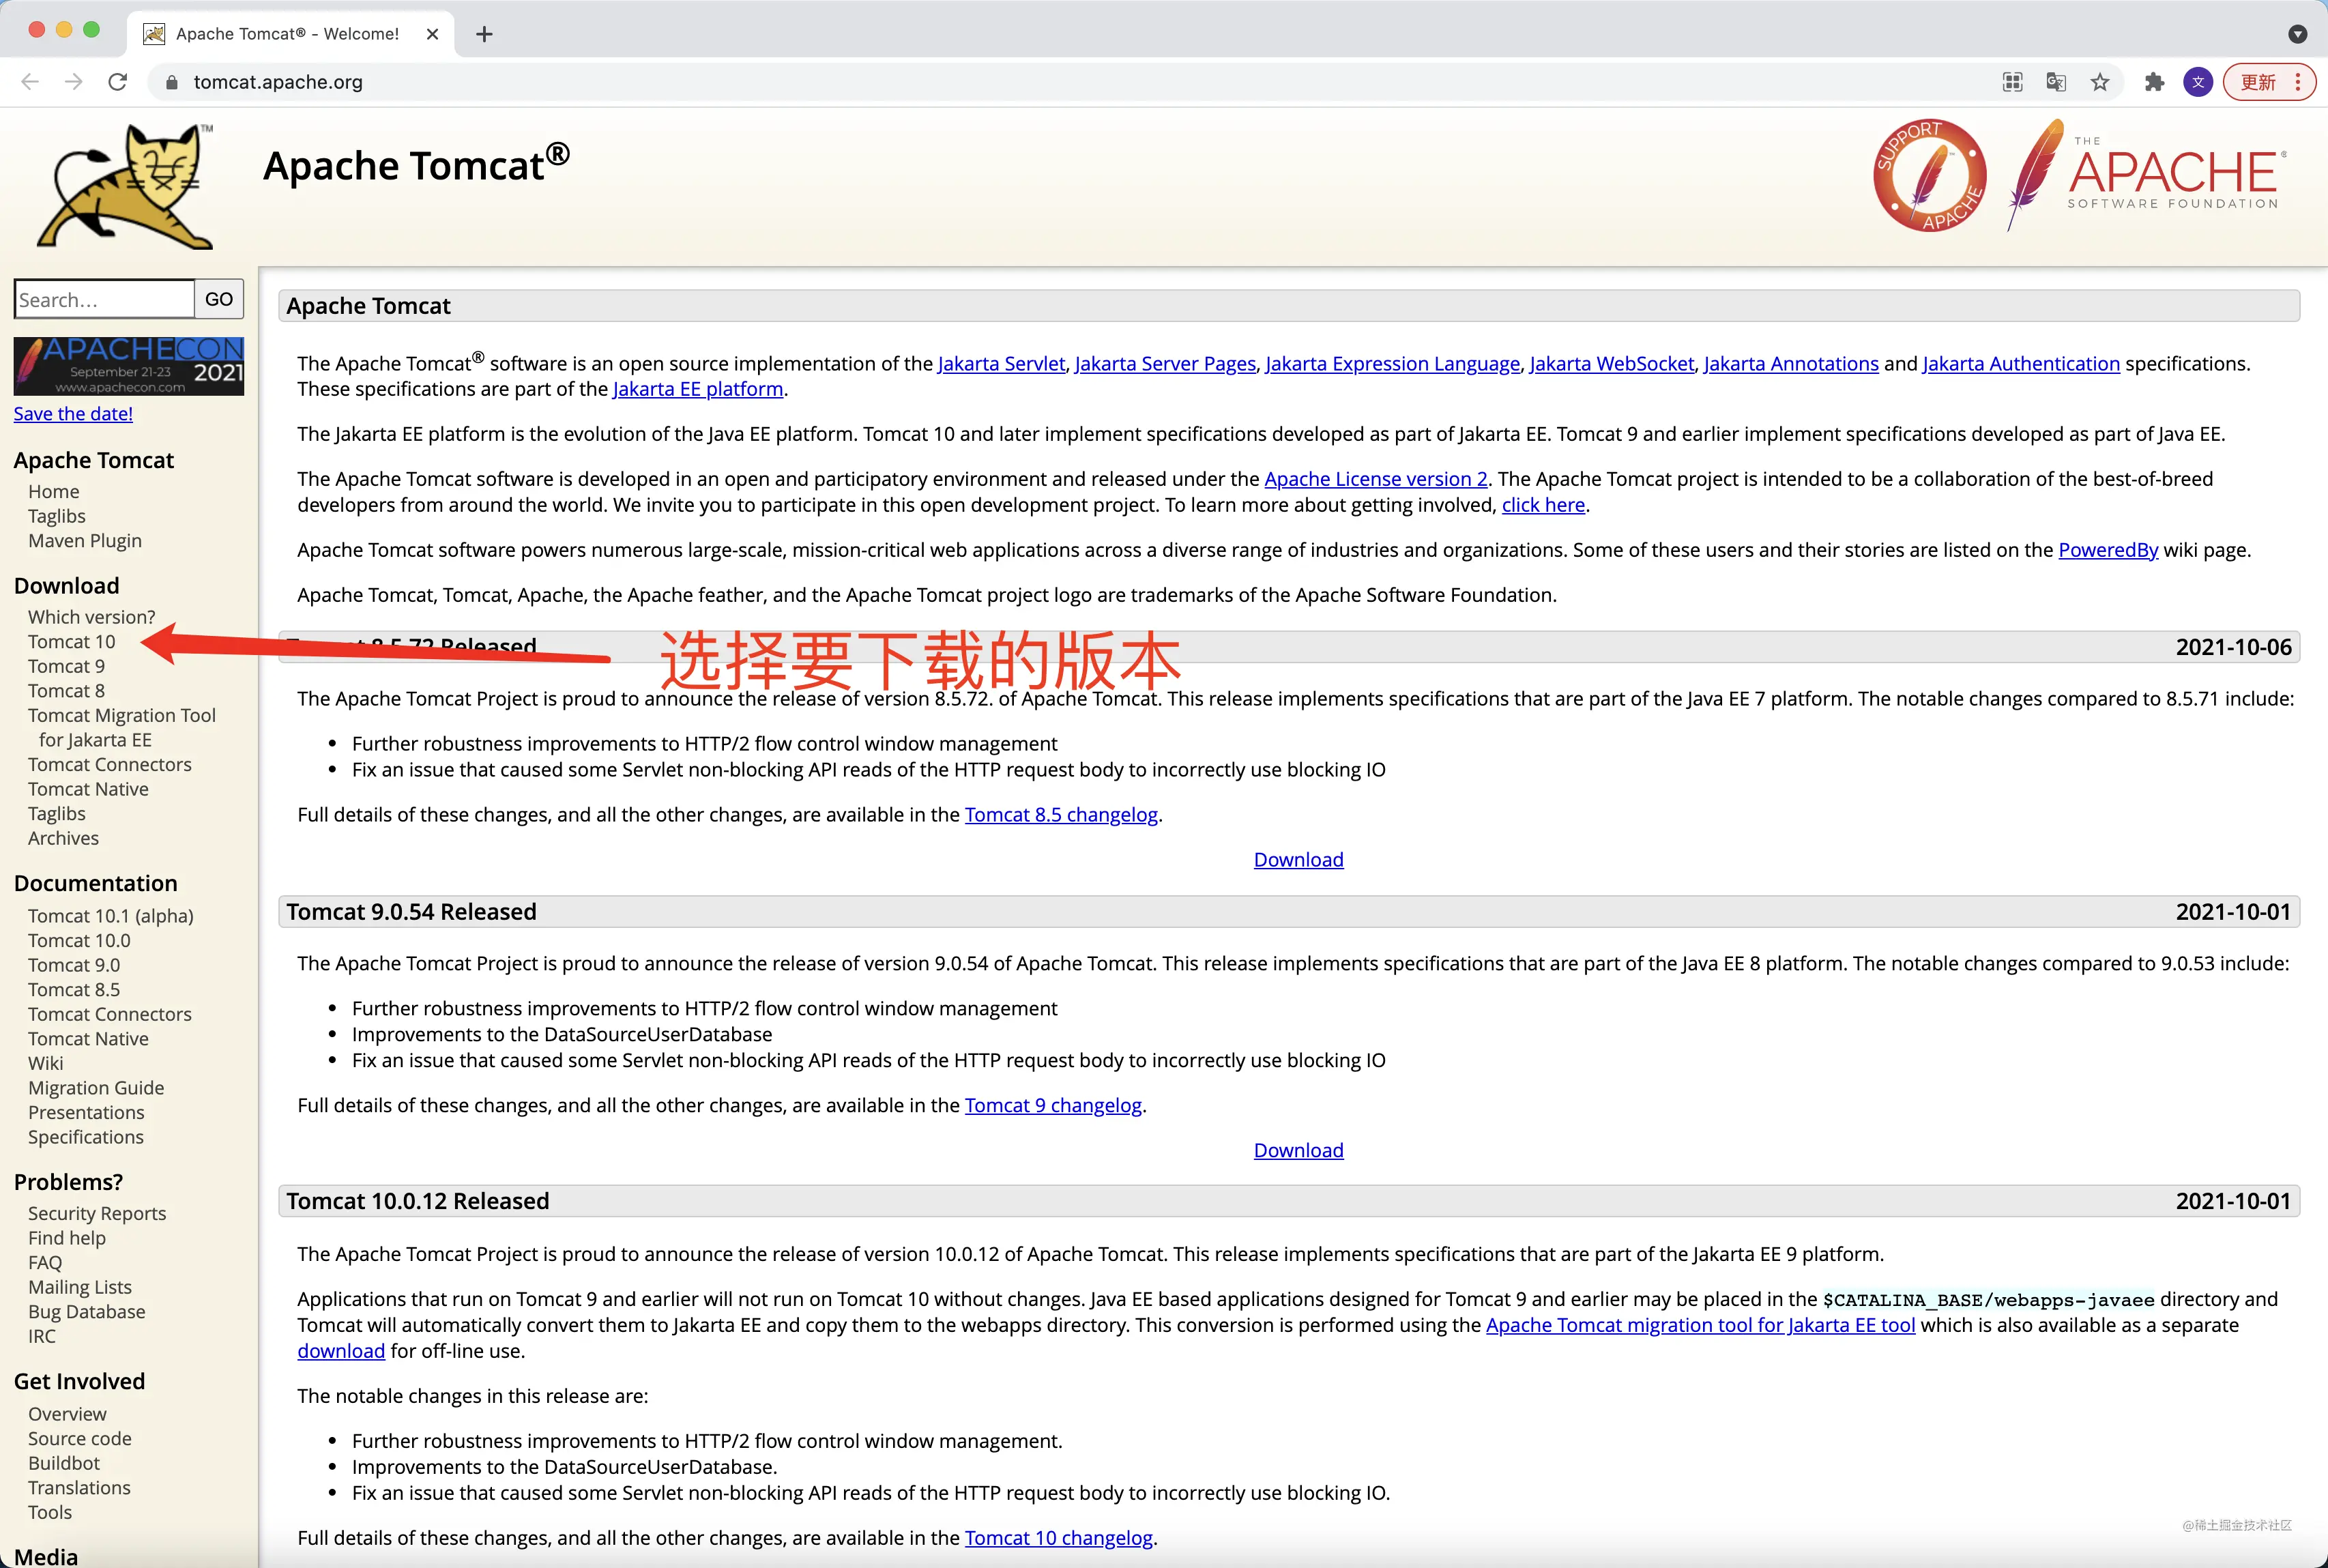Select the Apache Tomcat Welcome tab
This screenshot has width=2328, height=1568.
pyautogui.click(x=290, y=34)
